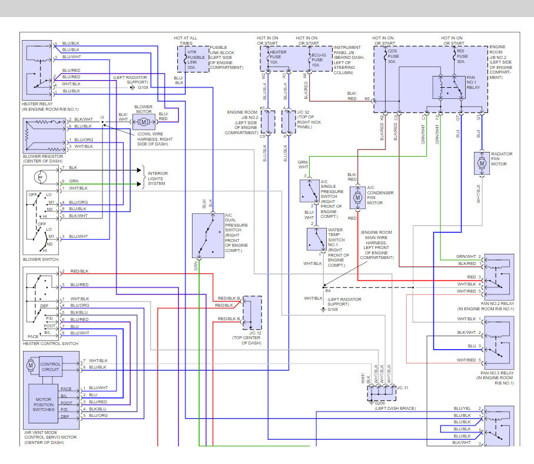The image size is (534, 464).
Task: Select the 'HEATER RELAY' caption
Action: pos(37,104)
